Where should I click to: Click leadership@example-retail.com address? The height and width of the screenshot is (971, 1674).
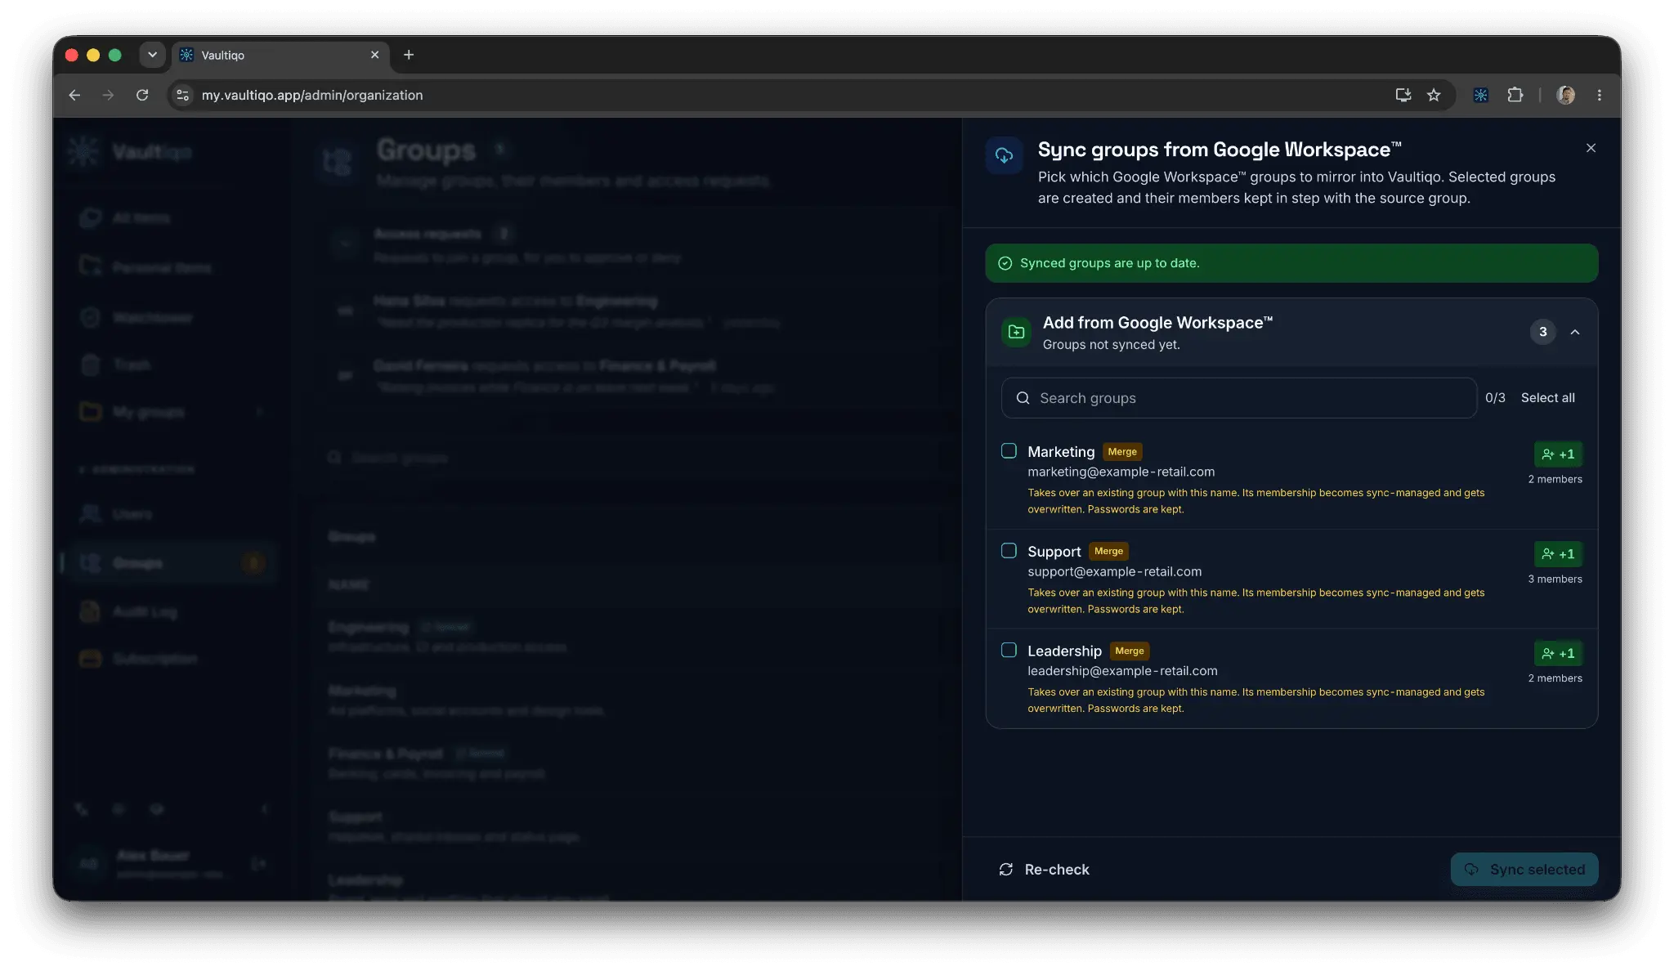pyautogui.click(x=1122, y=671)
